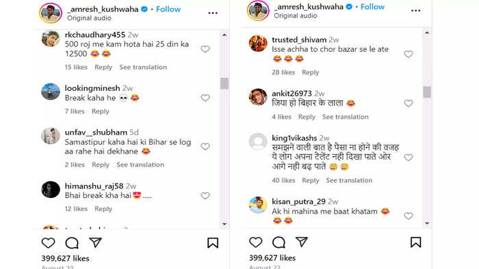Like the post using left panel heart icon
This screenshot has width=479, height=269.
pos(48,243)
